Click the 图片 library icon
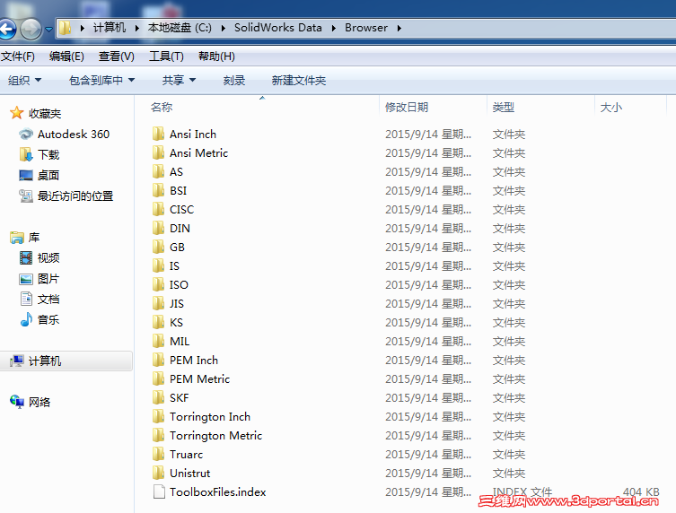Screen dimensions: 676x513 (x=26, y=279)
